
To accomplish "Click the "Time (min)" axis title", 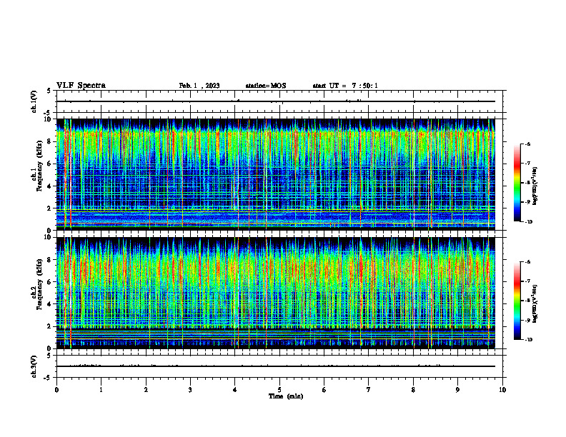I will point(286,396).
